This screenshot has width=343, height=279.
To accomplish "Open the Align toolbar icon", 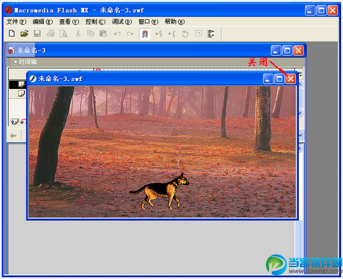I will pos(211,34).
